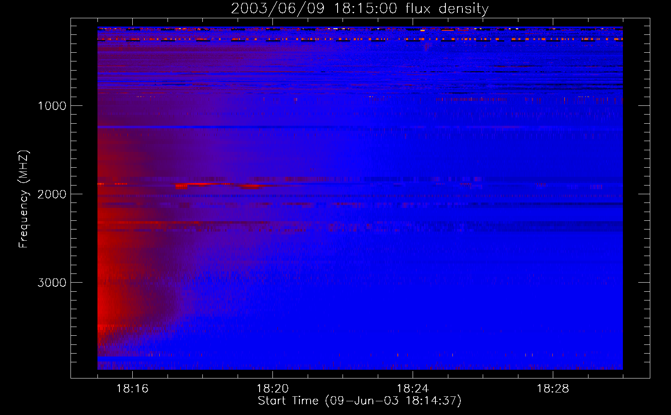Viewport: 671px width, 415px height.
Task: Click the 18:24 time tick label
Action: (x=413, y=389)
